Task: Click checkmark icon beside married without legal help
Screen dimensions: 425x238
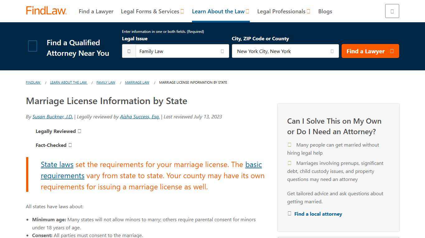Action: [289, 144]
